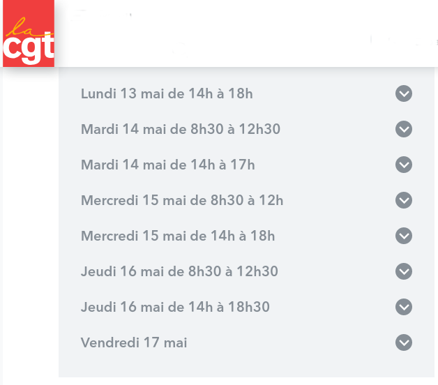Click the arrow icon beside Jeudi 16 mai 8h30
This screenshot has width=438, height=385.
tap(404, 271)
